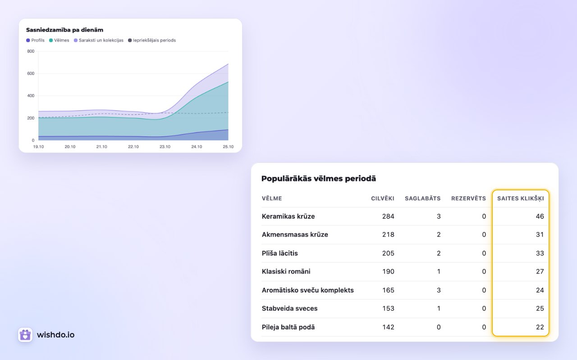577x360 pixels.
Task: Sort table by Saites klikšķi column header
Action: [x=521, y=198]
